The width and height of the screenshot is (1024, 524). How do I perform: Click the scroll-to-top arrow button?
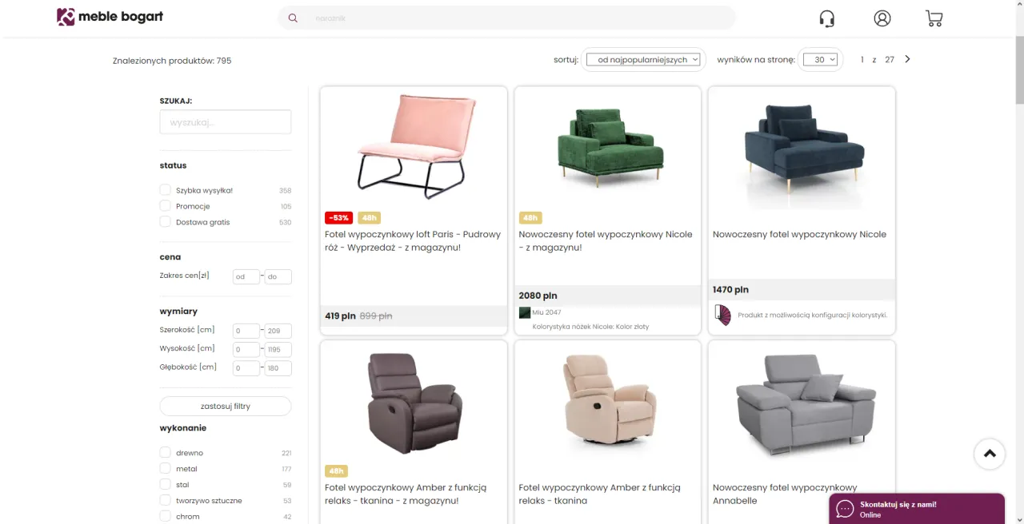click(990, 454)
